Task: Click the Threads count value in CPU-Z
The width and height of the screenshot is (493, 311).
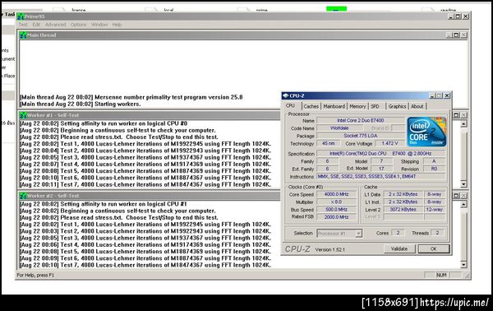Action: tap(437, 233)
